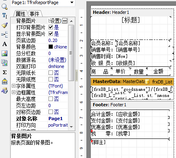Select the picture object tool
The height and width of the screenshot is (158, 176).
4,53
